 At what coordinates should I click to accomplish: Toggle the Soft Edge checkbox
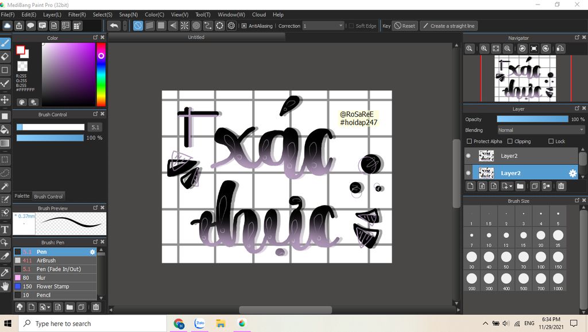click(351, 26)
